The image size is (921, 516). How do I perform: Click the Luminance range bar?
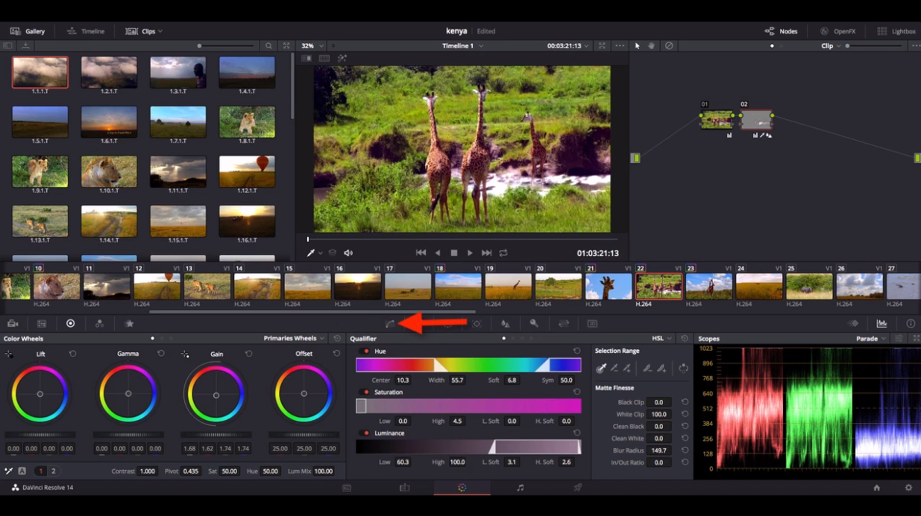coord(468,447)
